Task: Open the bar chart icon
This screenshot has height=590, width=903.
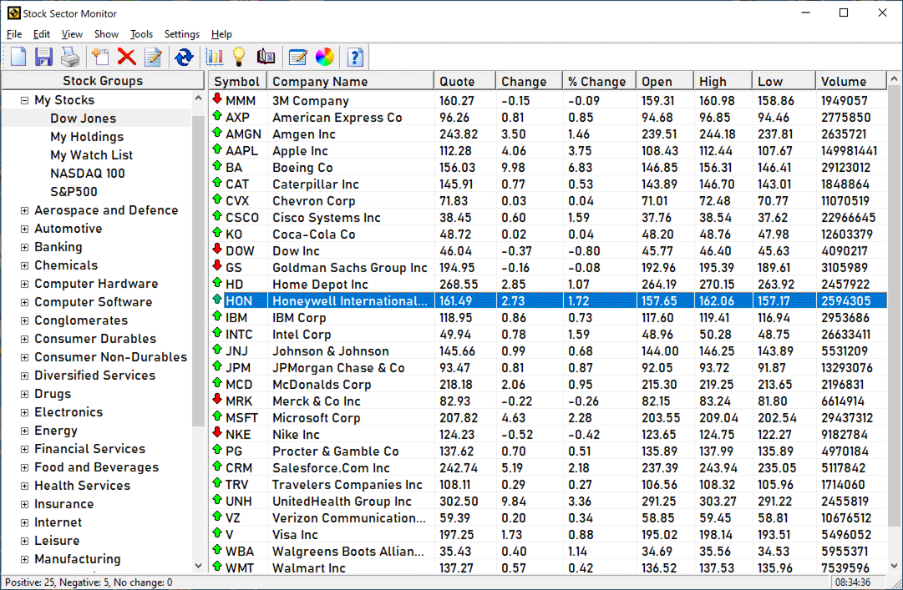Action: pyautogui.click(x=215, y=57)
